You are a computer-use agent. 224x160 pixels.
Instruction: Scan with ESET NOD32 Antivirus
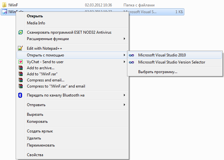[72, 32]
